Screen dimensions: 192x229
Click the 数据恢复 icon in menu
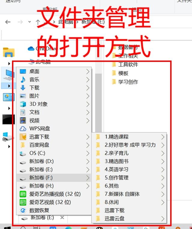pos(23,210)
